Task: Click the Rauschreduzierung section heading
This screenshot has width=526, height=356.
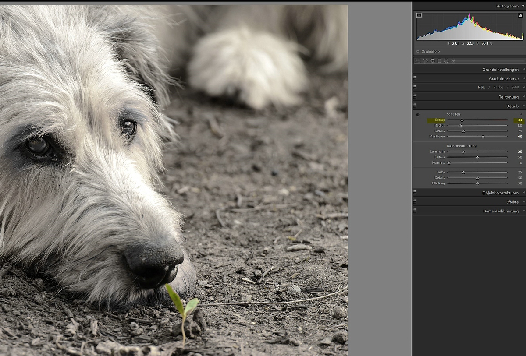Action: 461,146
